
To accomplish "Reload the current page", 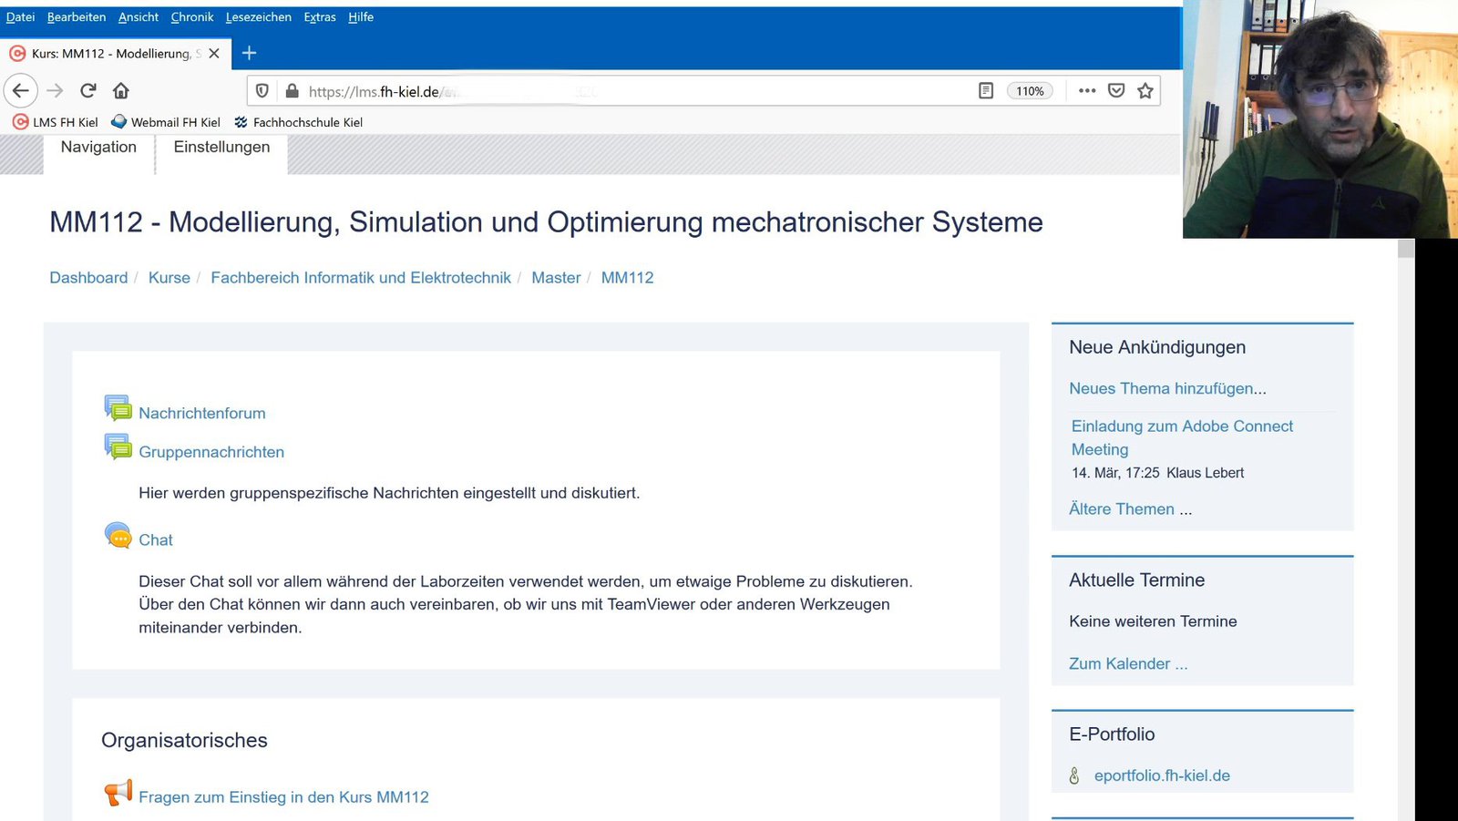I will tap(87, 90).
